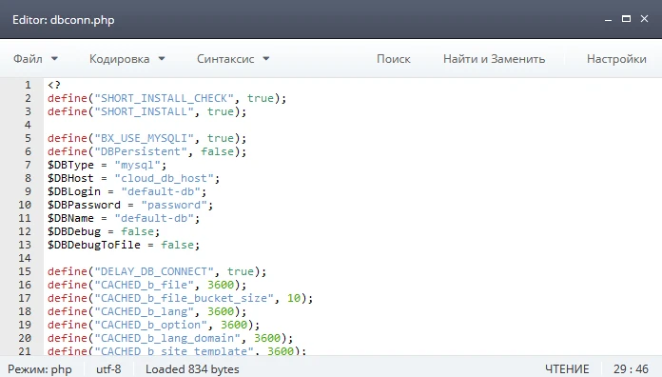662x377 pixels.
Task: Open Найти и Заменить
Action: 494,59
